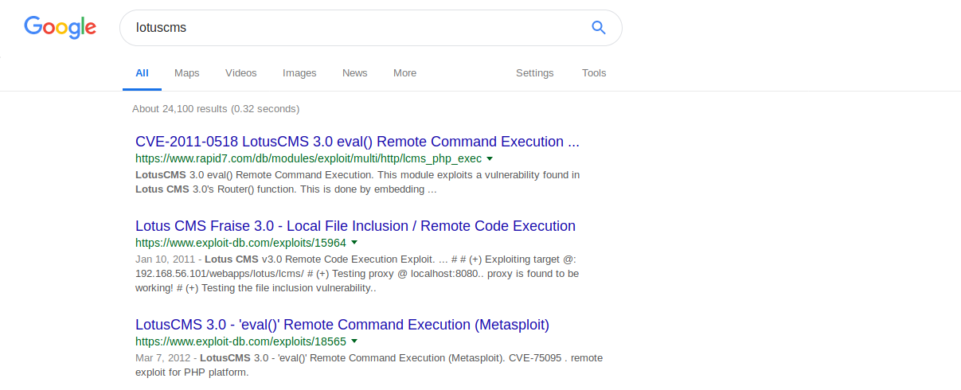Click the rapid7.com green URL text
Image resolution: width=961 pixels, height=390 pixels.
click(308, 158)
